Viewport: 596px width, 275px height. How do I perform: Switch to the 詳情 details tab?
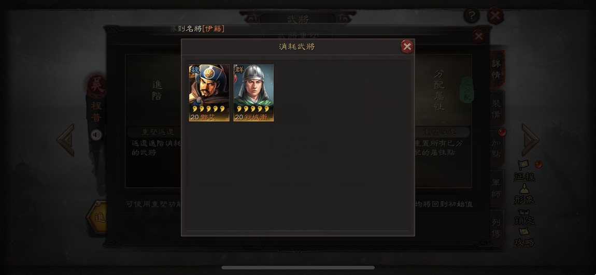point(497,69)
